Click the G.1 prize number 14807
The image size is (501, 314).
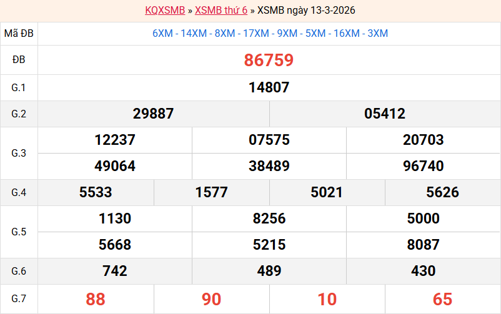269,87
